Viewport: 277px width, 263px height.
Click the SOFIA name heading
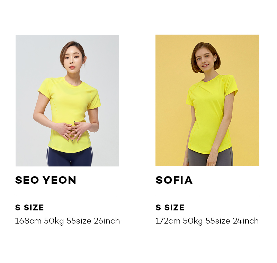point(174,180)
